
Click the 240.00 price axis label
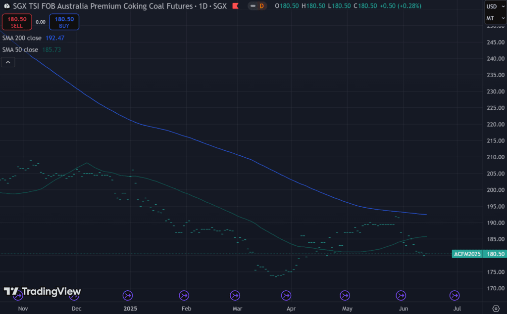[x=495, y=58]
